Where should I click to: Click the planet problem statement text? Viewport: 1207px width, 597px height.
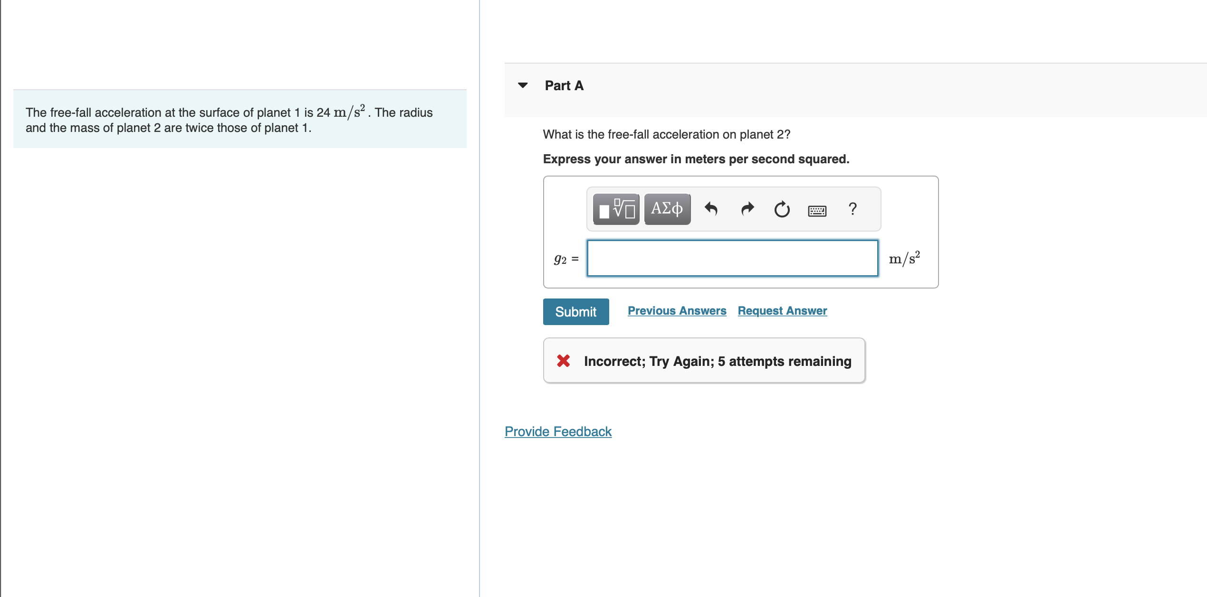(229, 120)
